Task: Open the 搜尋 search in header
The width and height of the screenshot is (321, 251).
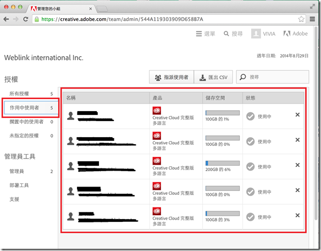Action: coord(233,34)
